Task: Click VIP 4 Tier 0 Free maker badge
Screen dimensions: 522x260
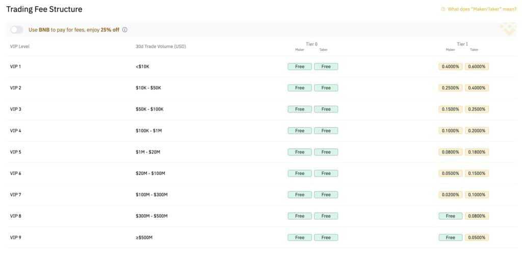Action: 300,131
